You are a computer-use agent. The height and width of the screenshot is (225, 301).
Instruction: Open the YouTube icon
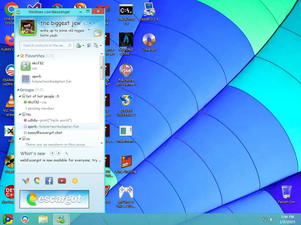[x=62, y=181]
